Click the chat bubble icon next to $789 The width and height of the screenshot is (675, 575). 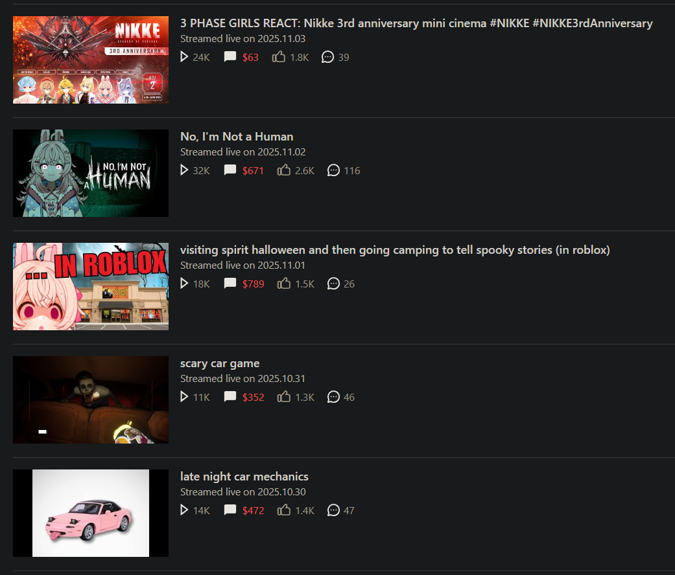(230, 284)
